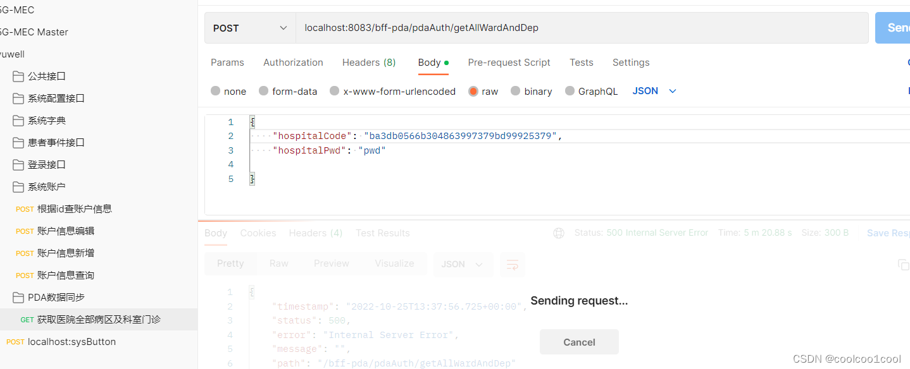This screenshot has width=910, height=369.
Task: Click the globe network status icon
Action: pyautogui.click(x=559, y=233)
